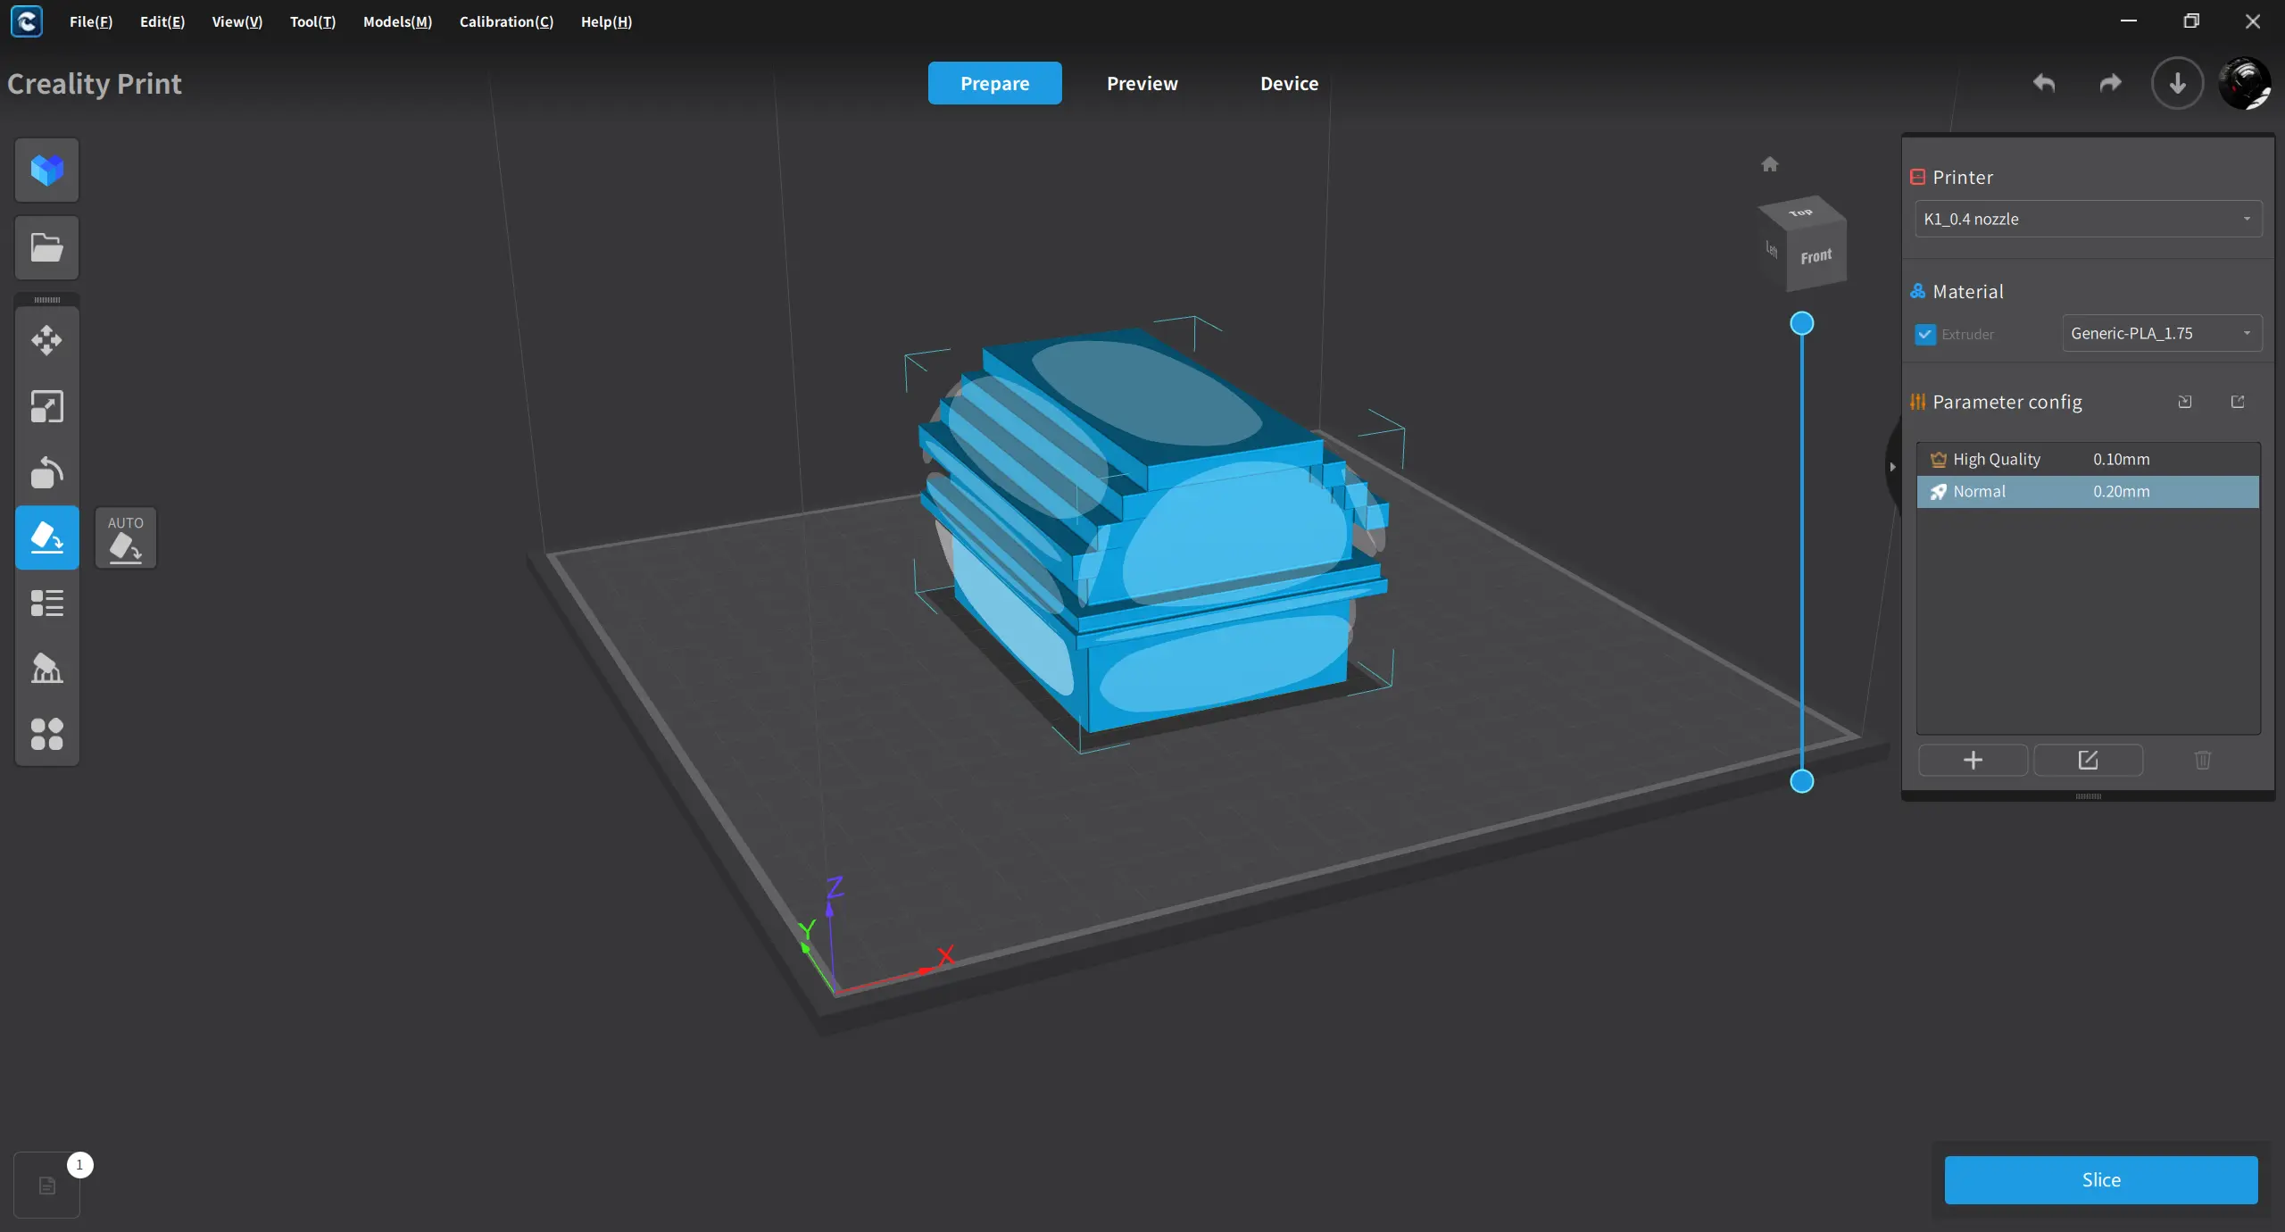Open the download manager arrow icon
This screenshot has height=1232, width=2285.
click(2178, 83)
